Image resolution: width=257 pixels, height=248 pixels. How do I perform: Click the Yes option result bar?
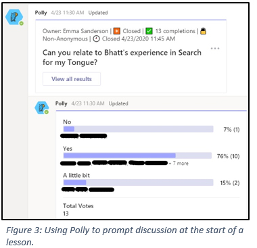137,155
